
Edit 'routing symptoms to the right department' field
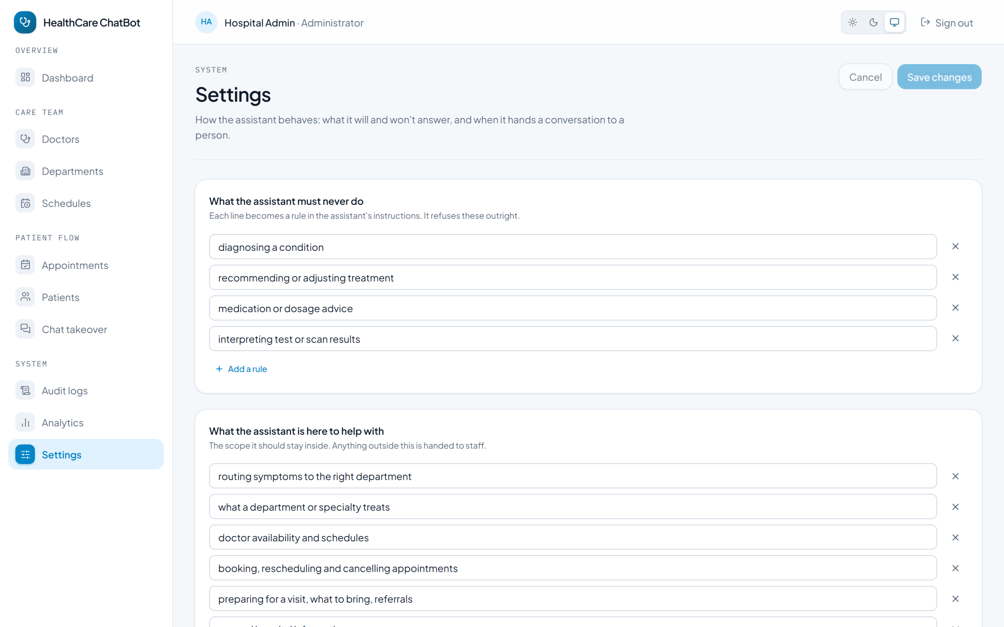click(x=573, y=476)
